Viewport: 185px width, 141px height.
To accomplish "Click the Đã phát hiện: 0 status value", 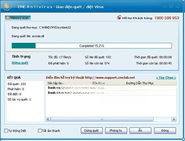I will 58,64.
